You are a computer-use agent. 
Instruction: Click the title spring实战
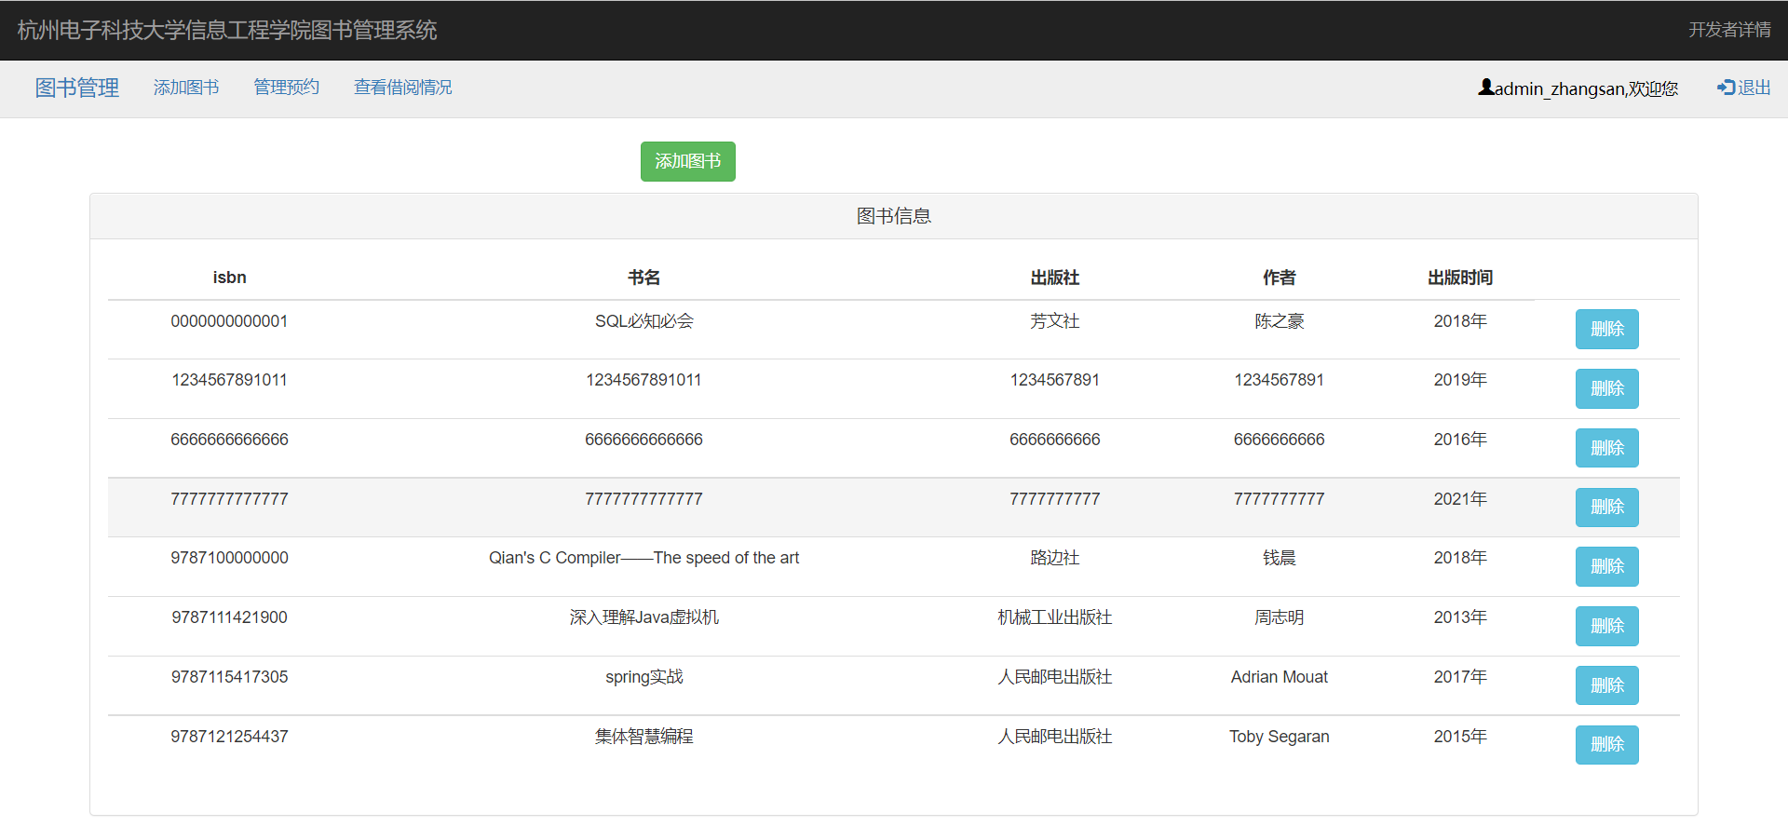pos(644,677)
